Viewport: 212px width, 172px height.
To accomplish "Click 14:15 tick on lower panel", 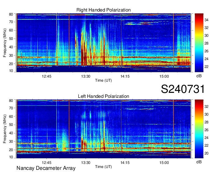I will [x=125, y=163].
